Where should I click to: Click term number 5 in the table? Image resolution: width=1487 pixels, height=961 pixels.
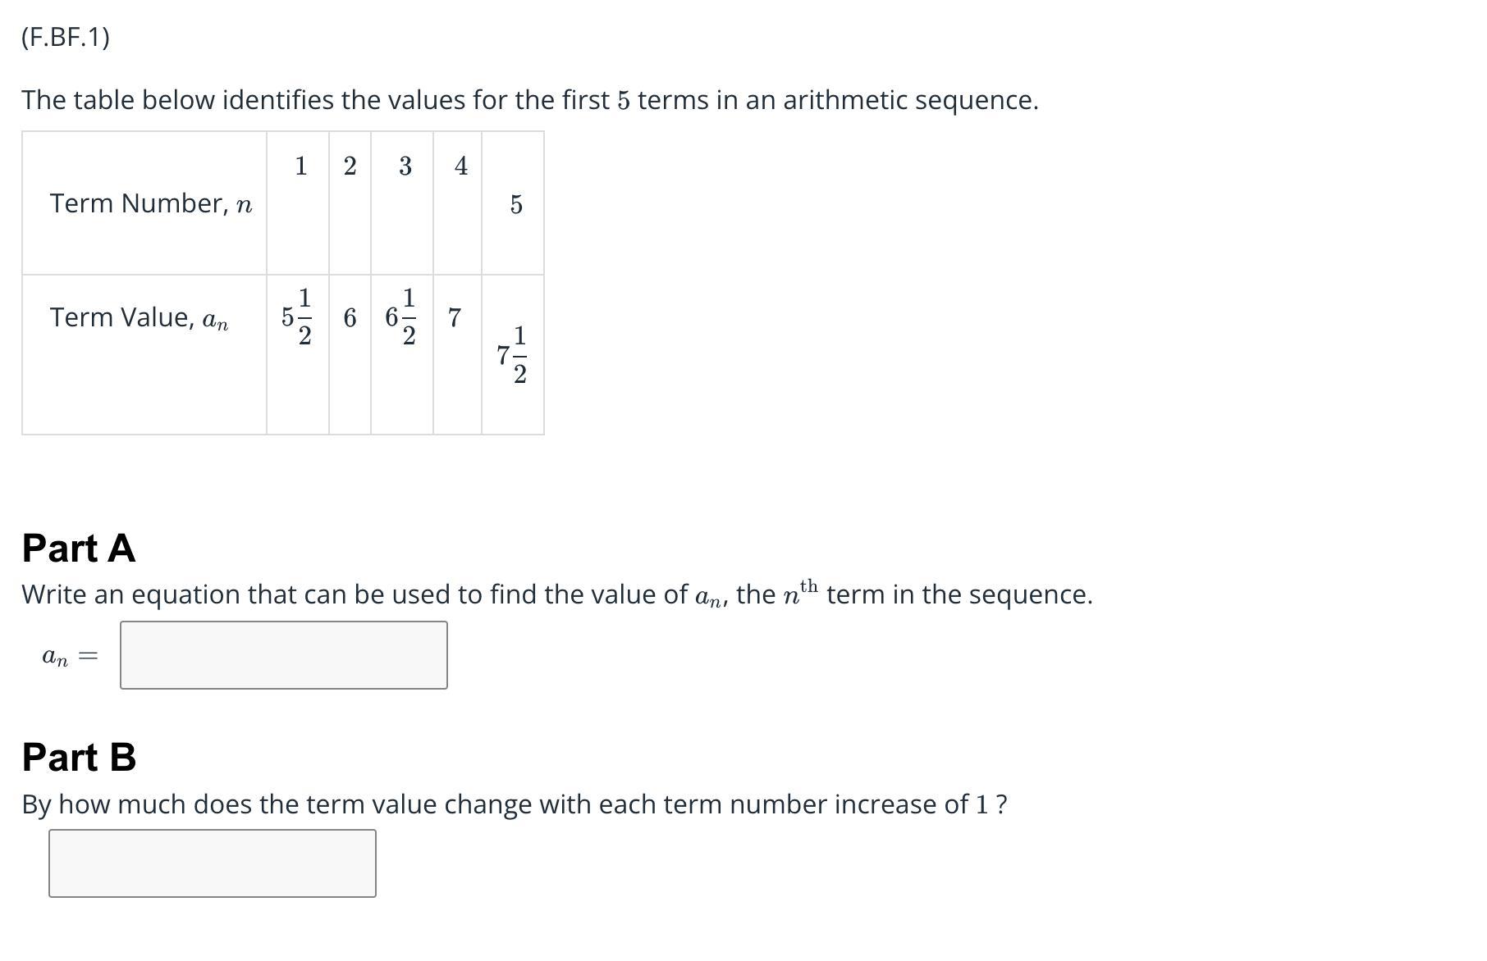click(x=515, y=204)
